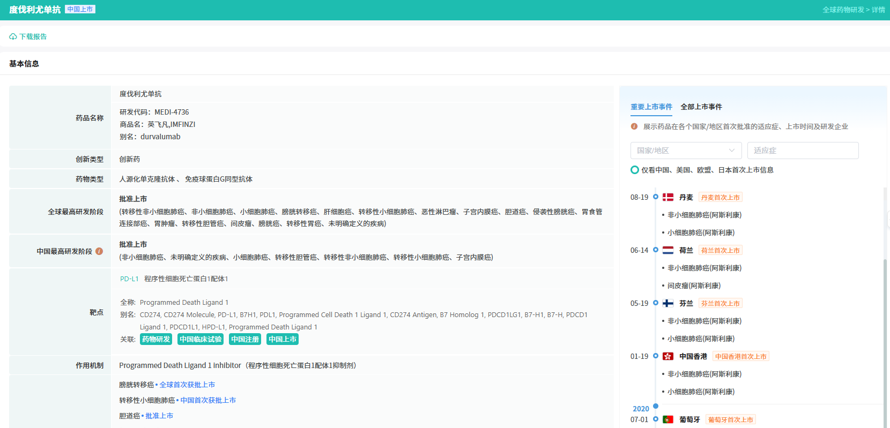This screenshot has height=428, width=890.
Task: Switch to 重要上市事件 tab
Action: [x=651, y=107]
